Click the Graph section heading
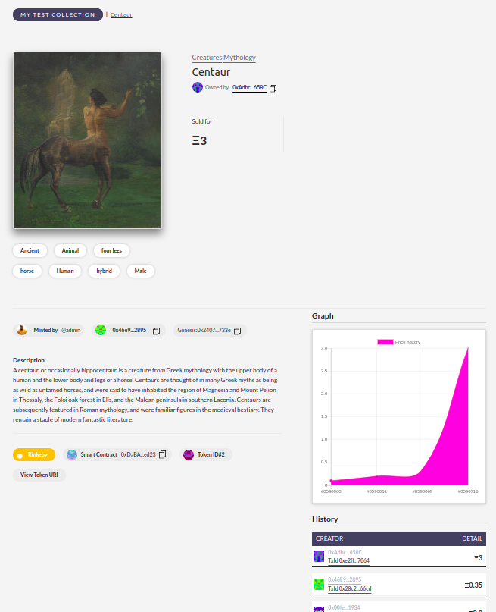The height and width of the screenshot is (612, 496). [x=323, y=316]
